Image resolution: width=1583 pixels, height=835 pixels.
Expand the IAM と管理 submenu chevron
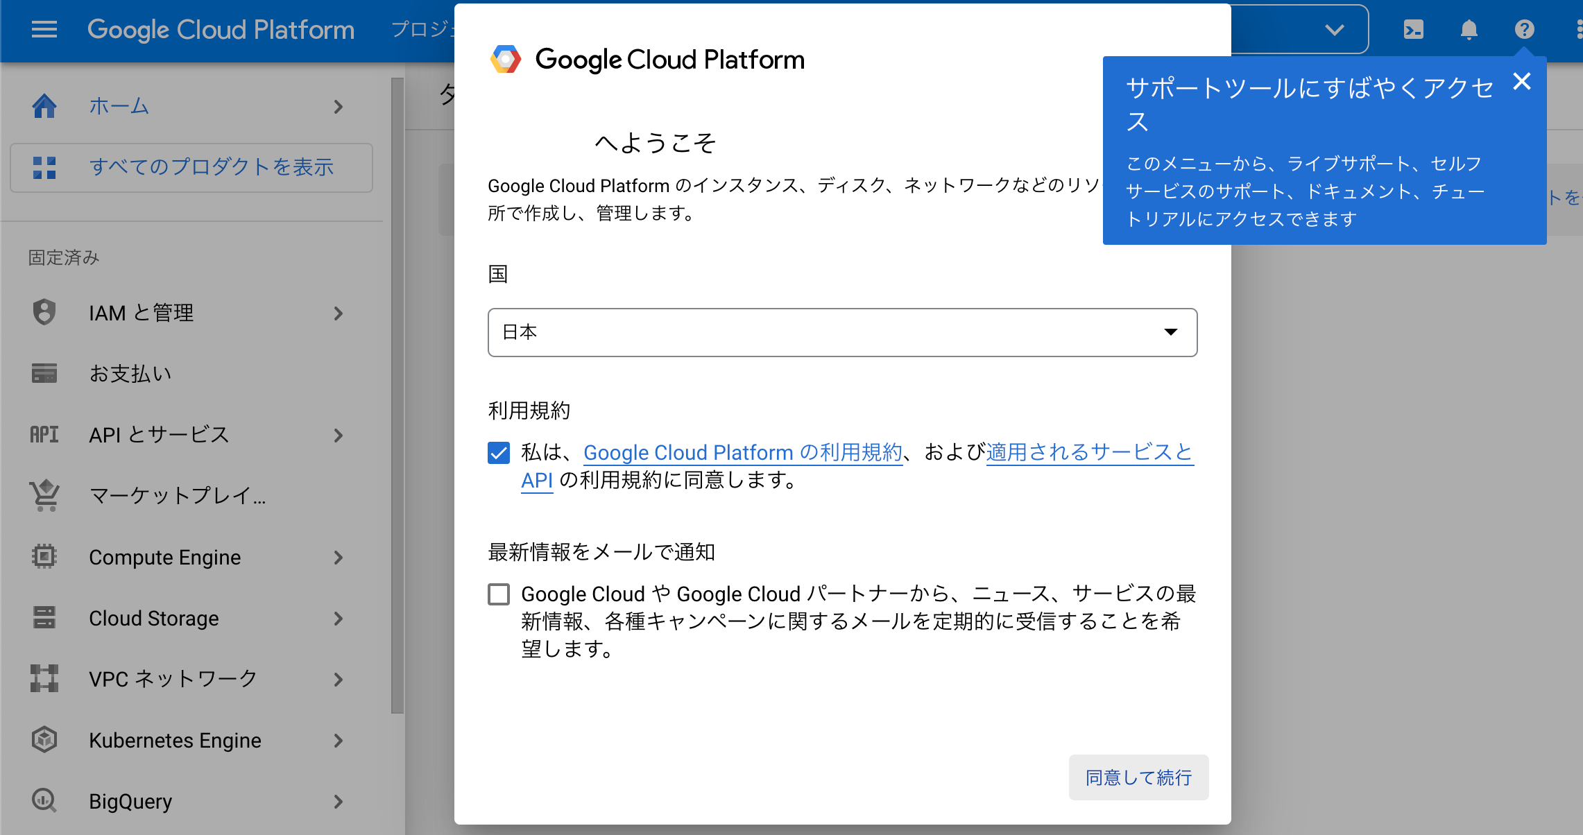click(339, 313)
